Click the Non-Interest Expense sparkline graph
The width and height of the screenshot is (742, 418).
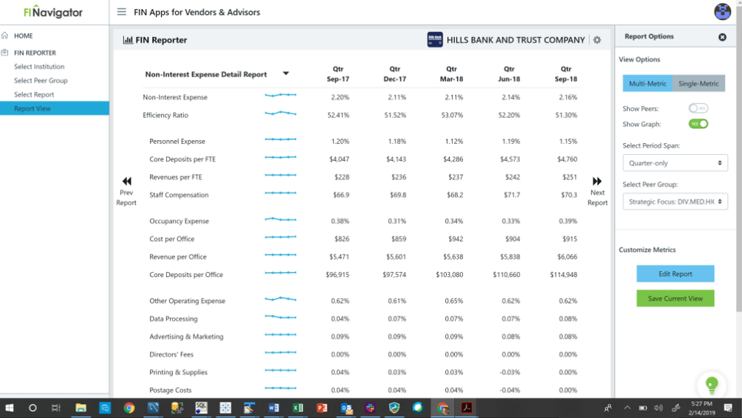[280, 96]
